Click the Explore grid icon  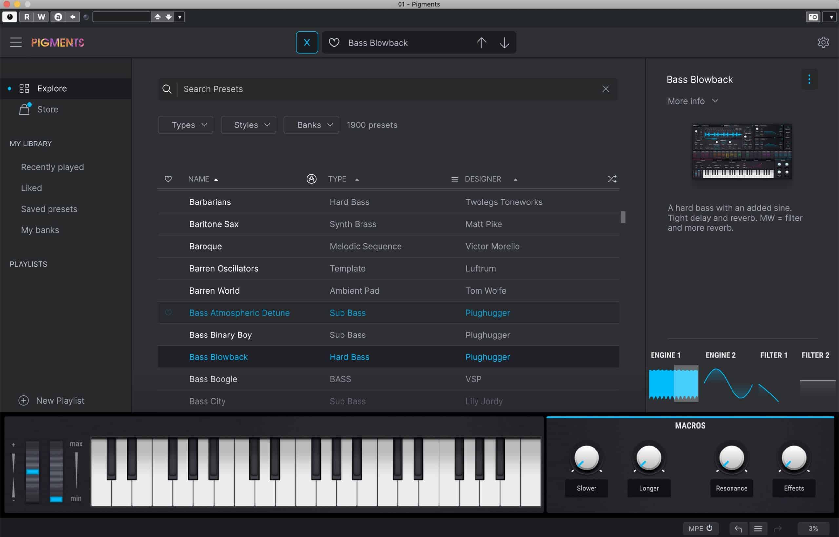[x=24, y=88]
